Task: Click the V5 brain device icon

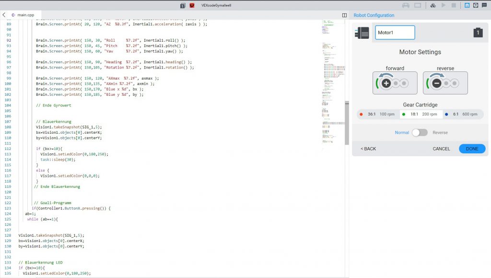Action: click(x=362, y=33)
